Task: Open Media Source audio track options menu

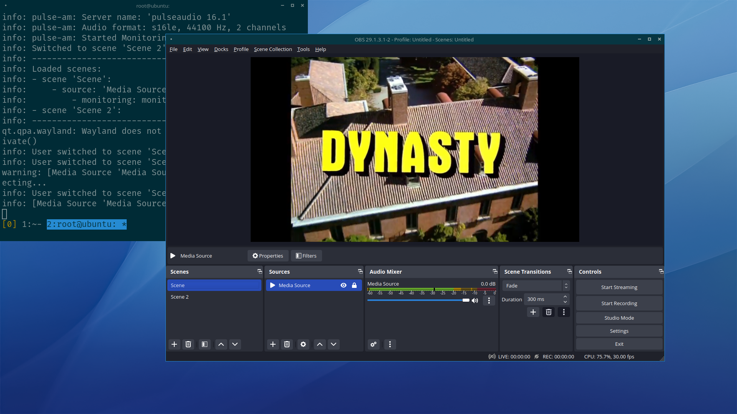Action: coord(489,301)
